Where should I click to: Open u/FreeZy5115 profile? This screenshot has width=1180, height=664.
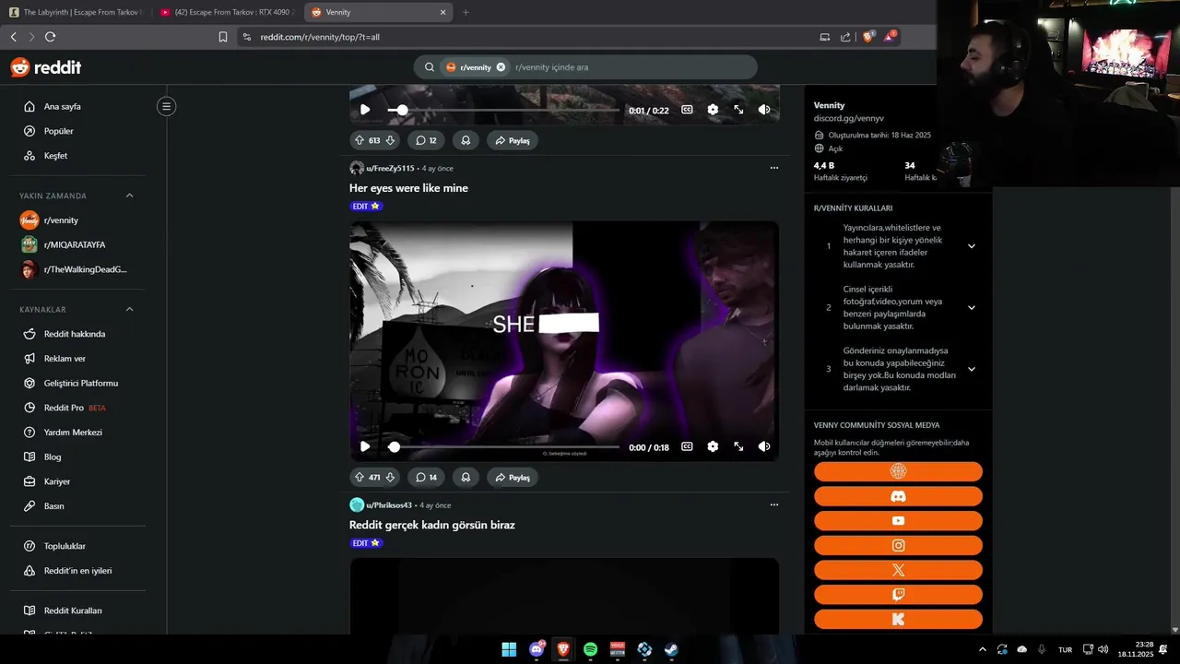tap(390, 168)
